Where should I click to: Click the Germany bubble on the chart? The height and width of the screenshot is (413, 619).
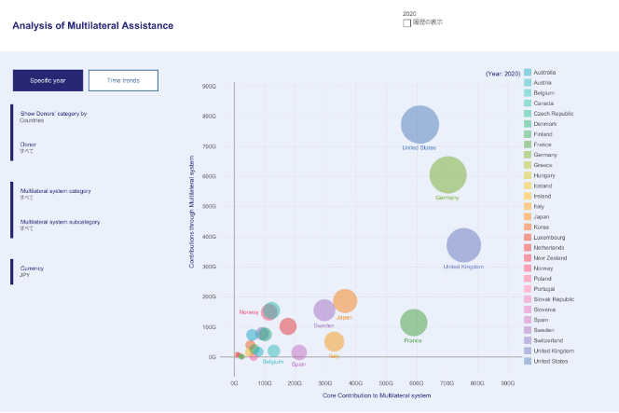point(447,175)
